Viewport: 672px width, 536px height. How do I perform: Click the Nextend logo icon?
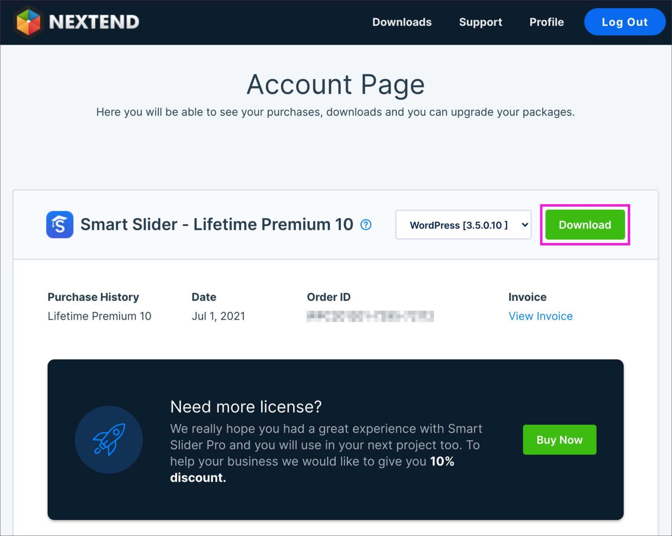point(28,22)
